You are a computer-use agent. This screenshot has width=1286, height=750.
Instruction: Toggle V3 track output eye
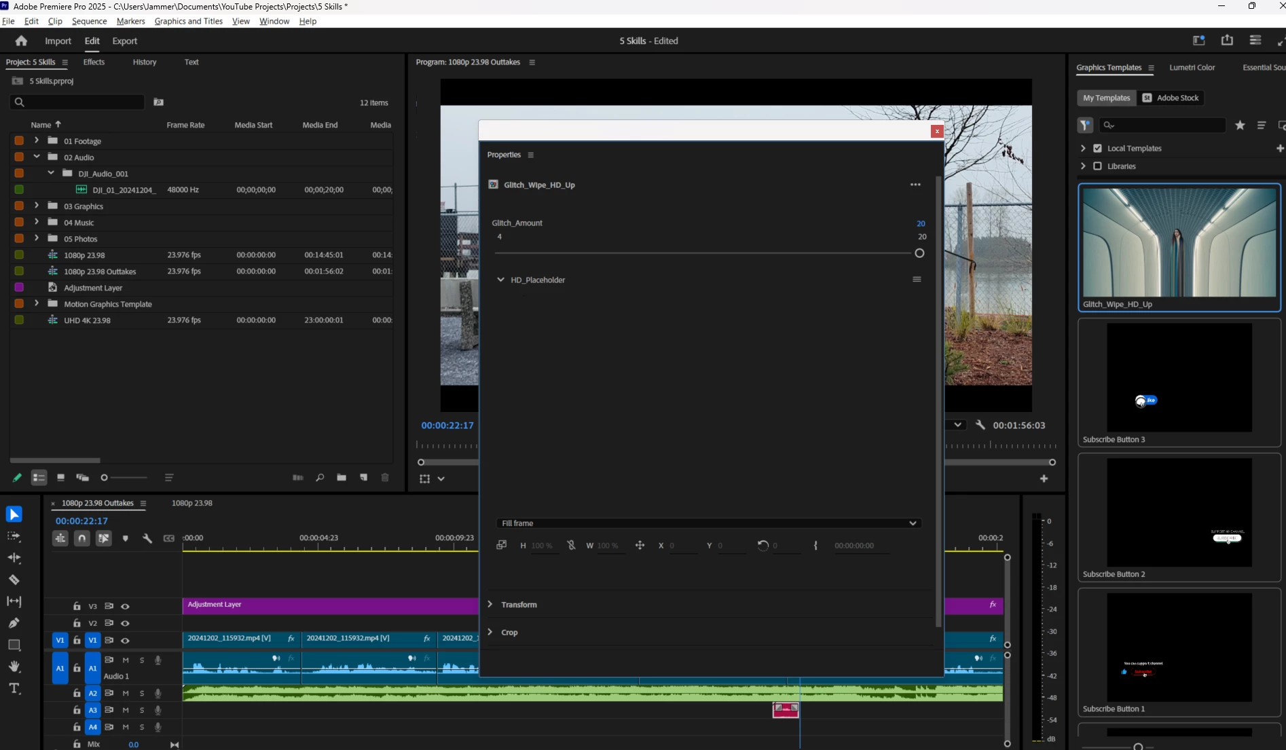click(125, 606)
